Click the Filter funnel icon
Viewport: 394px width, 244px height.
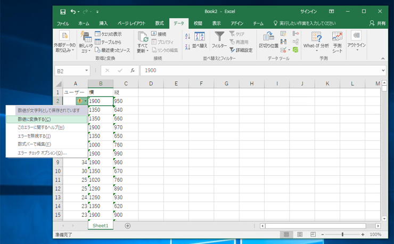click(219, 37)
